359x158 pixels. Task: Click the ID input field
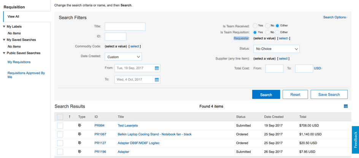point(115,37)
